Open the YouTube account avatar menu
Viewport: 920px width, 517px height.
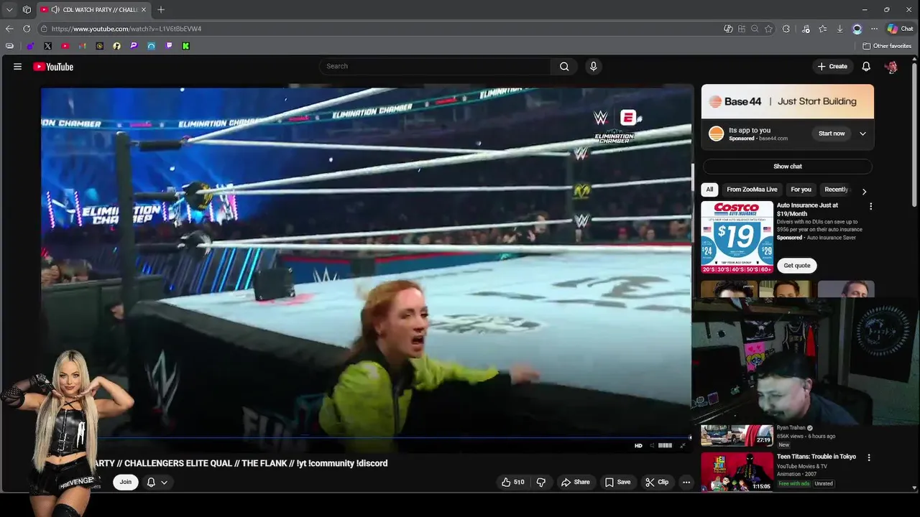(891, 67)
